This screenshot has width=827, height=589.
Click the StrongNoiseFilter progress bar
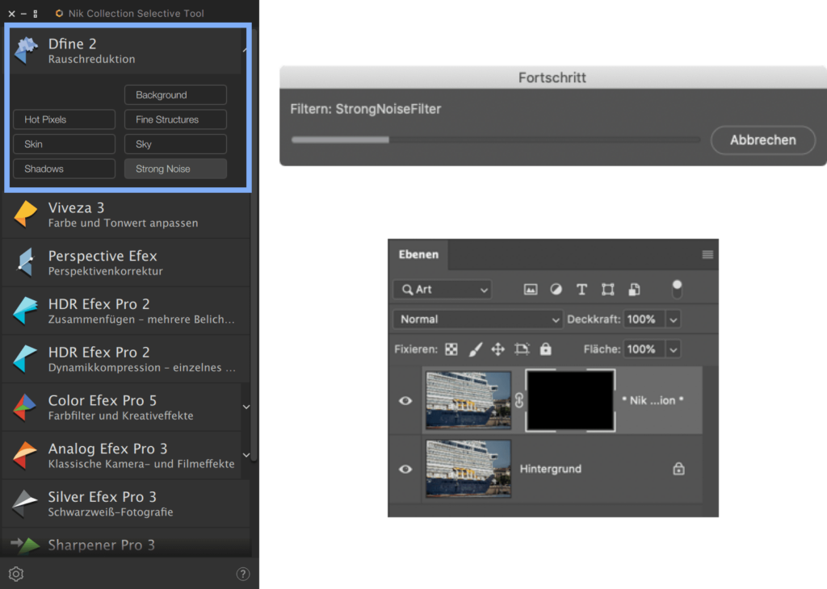pos(496,140)
